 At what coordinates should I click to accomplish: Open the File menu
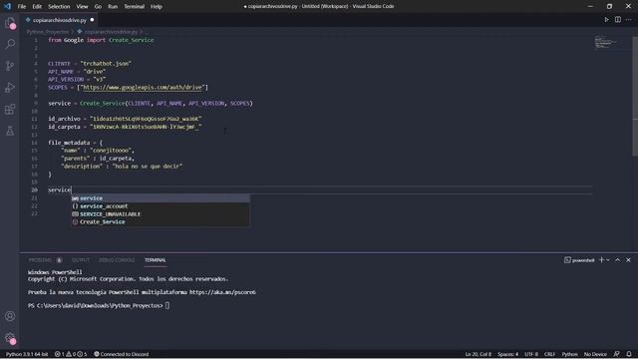pyautogui.click(x=22, y=7)
